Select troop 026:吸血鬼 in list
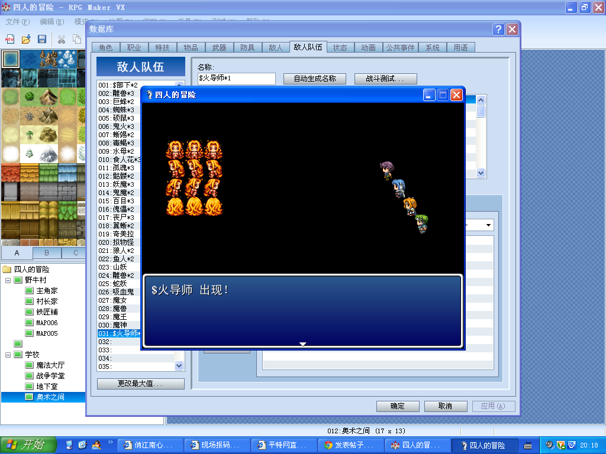 [118, 292]
